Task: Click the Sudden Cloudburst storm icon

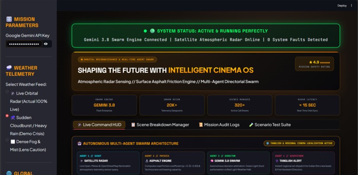Action: (x=13, y=117)
